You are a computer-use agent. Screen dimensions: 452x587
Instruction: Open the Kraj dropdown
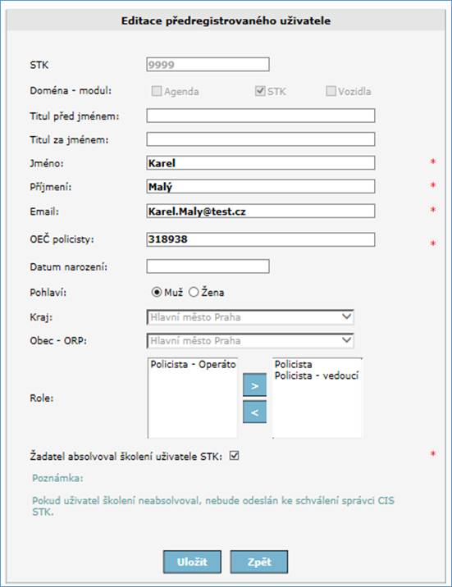pos(250,317)
